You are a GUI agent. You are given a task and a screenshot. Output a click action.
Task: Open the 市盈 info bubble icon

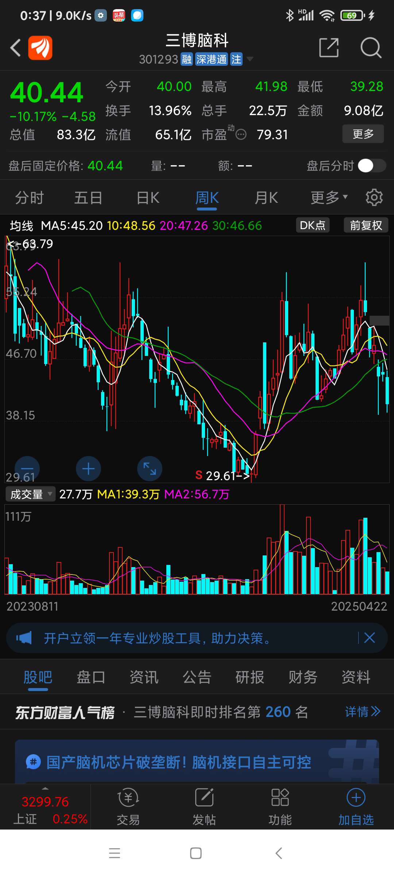[x=241, y=135]
